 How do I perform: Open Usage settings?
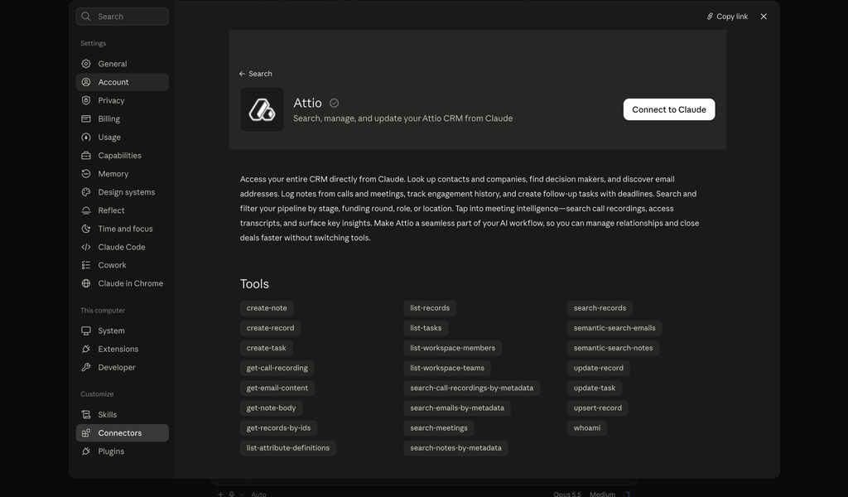coord(123,138)
